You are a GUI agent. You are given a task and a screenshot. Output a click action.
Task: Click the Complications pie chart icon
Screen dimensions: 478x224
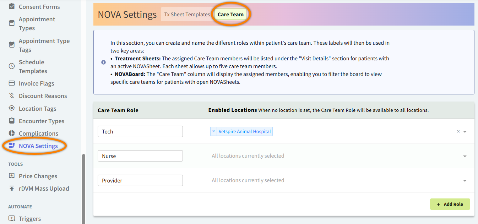coord(12,133)
